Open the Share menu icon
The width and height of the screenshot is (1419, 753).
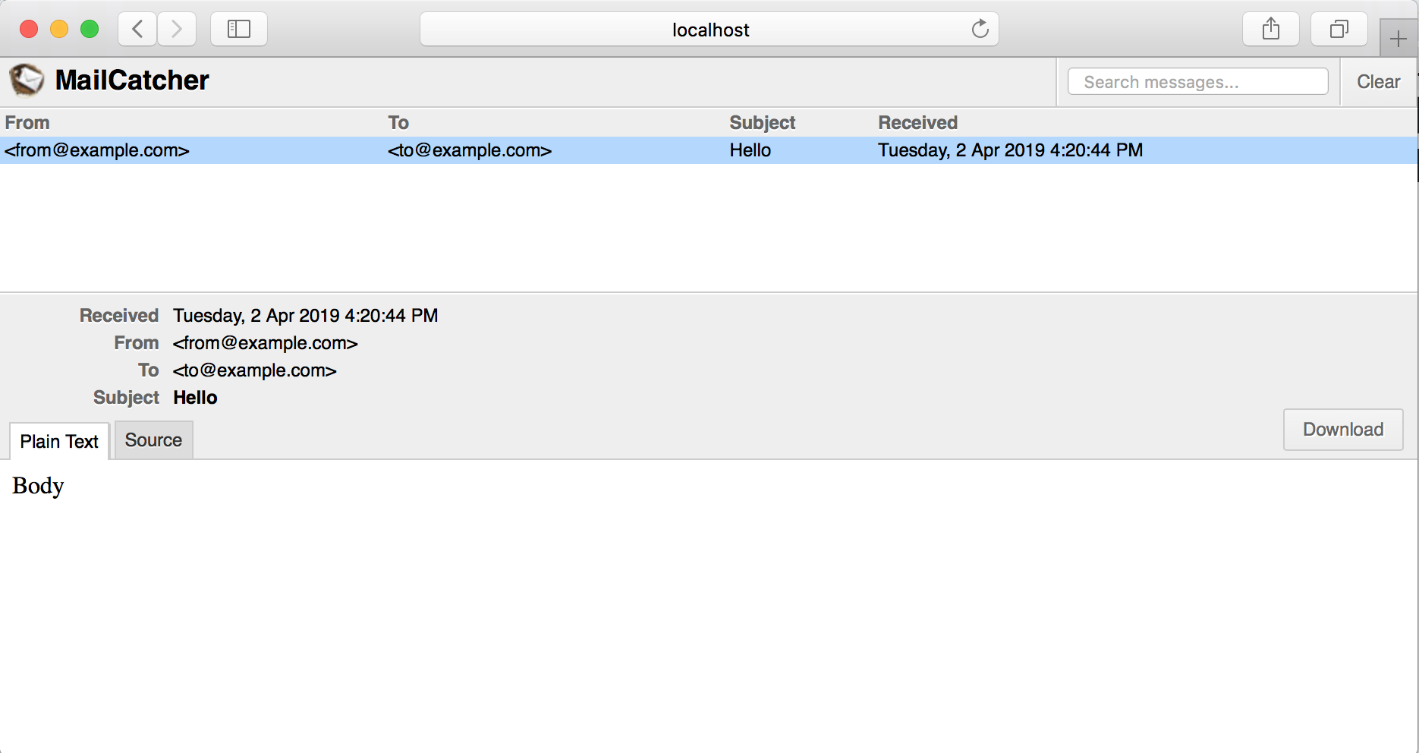pos(1271,30)
